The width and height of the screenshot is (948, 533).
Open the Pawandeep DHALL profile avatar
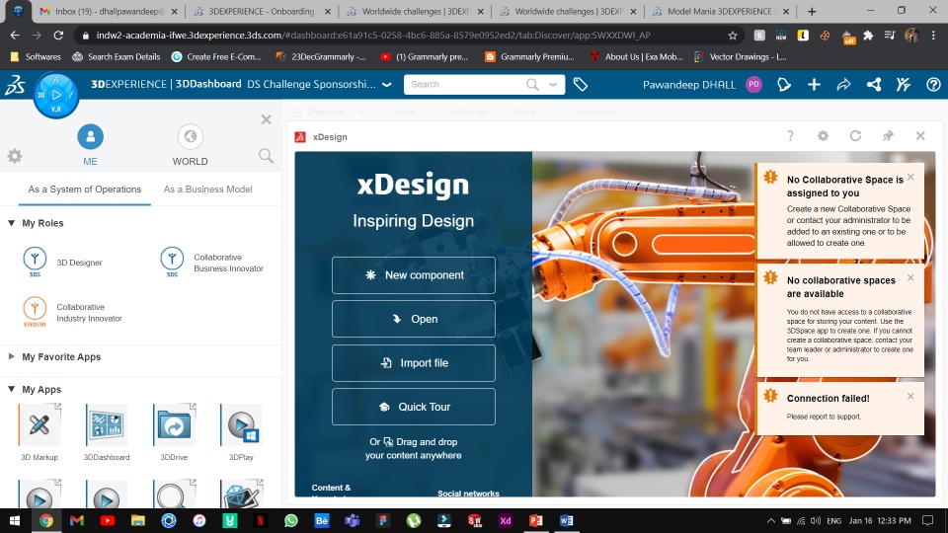[753, 85]
